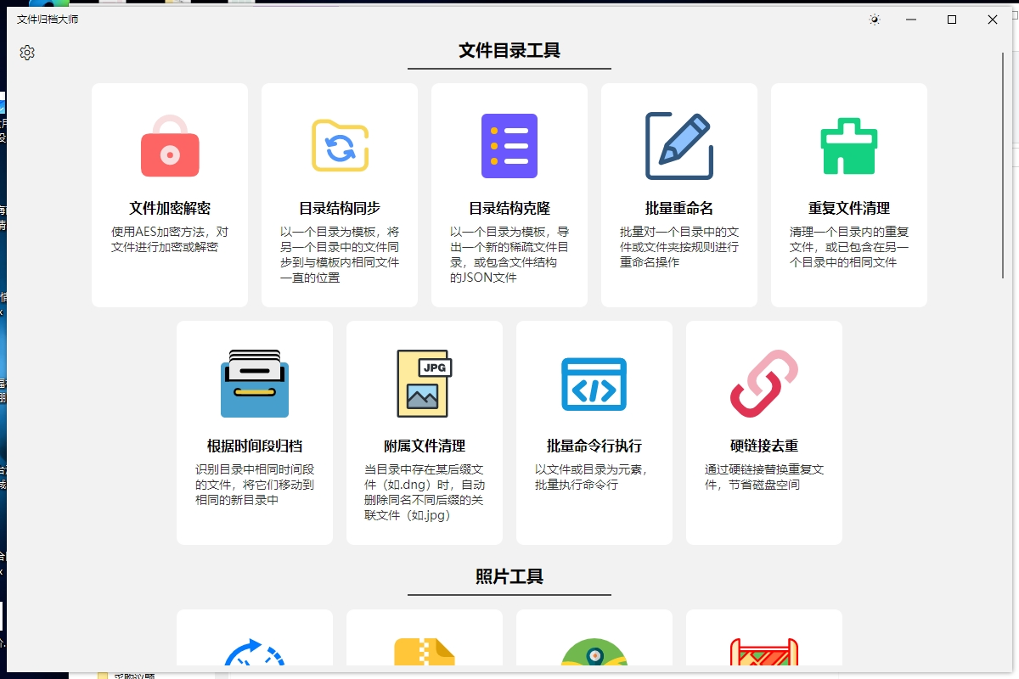Open the 目录结构同步 card title
The height and width of the screenshot is (679, 1019).
click(x=340, y=208)
